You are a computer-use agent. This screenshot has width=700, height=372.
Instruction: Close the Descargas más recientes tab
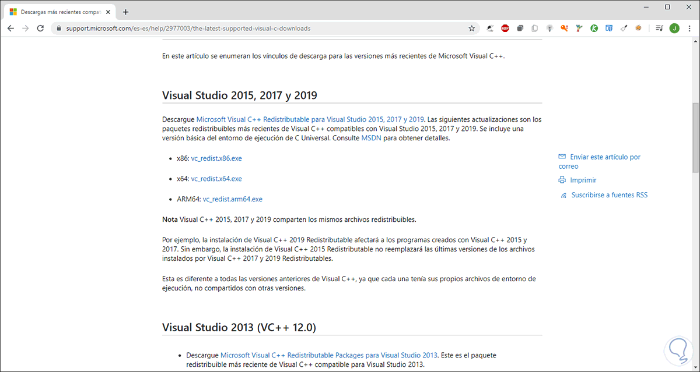point(108,12)
